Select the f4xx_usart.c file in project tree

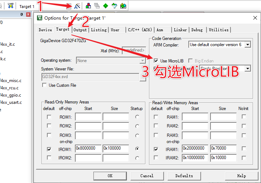click(x=11, y=102)
